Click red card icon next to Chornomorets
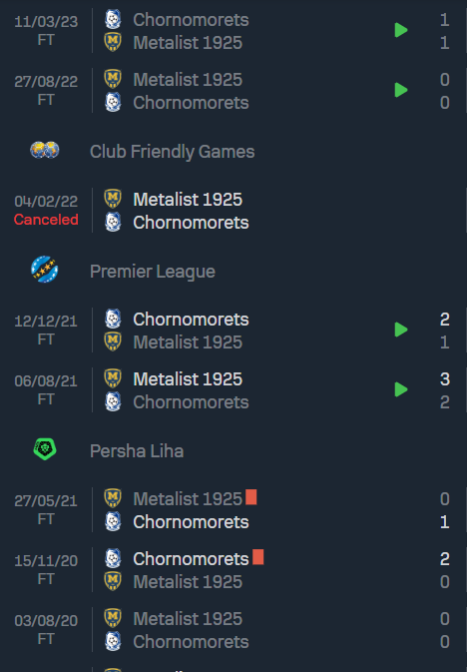The height and width of the screenshot is (672, 467). (257, 557)
